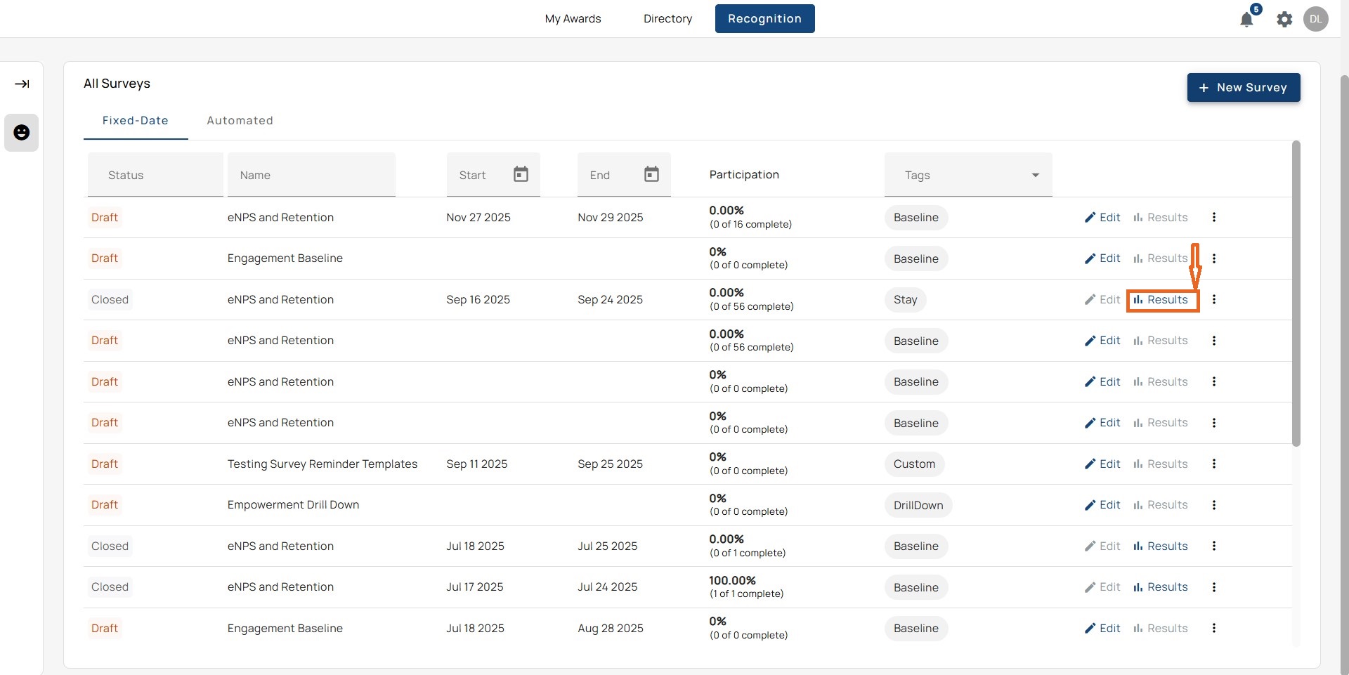The height and width of the screenshot is (675, 1349).
Task: Click the (0 of 16 complete) participation text
Action: (x=750, y=225)
